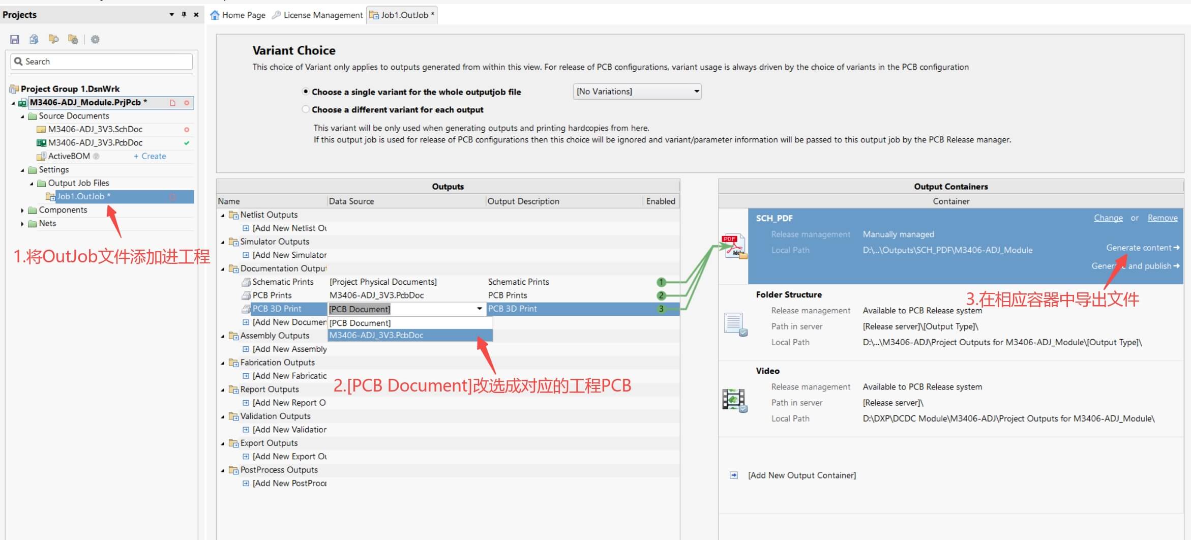This screenshot has height=540, width=1191.
Task: Switch to the Home Page tab
Action: click(x=238, y=15)
